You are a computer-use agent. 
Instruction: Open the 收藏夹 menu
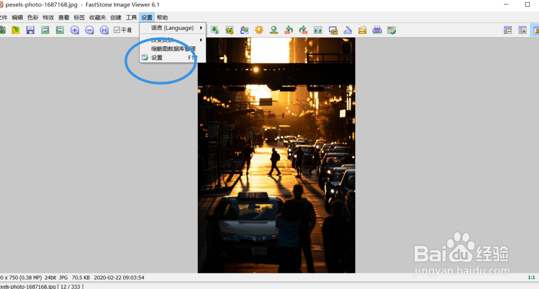point(97,18)
